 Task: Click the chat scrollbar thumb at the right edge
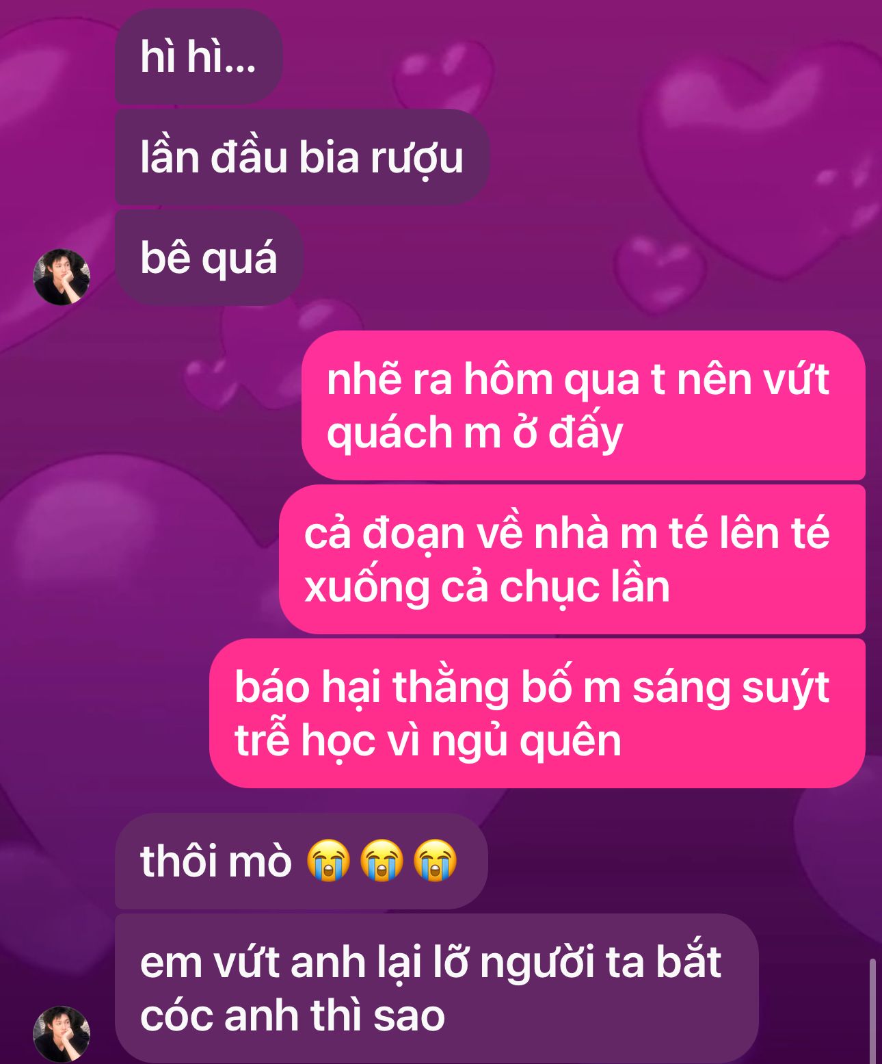(872, 1011)
